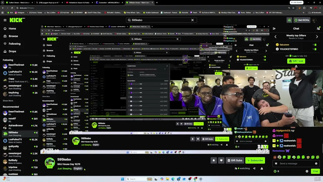Open quillysilly channel under Recommended

[20, 148]
